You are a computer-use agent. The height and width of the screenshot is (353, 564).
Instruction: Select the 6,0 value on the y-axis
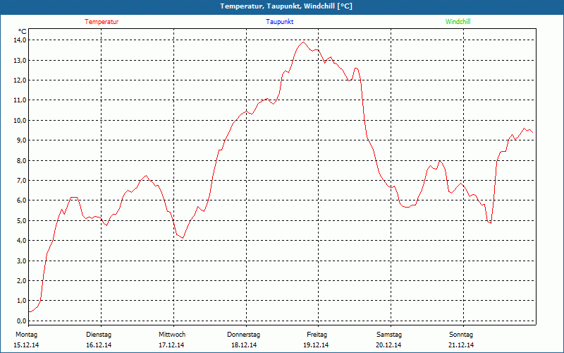pos(20,201)
